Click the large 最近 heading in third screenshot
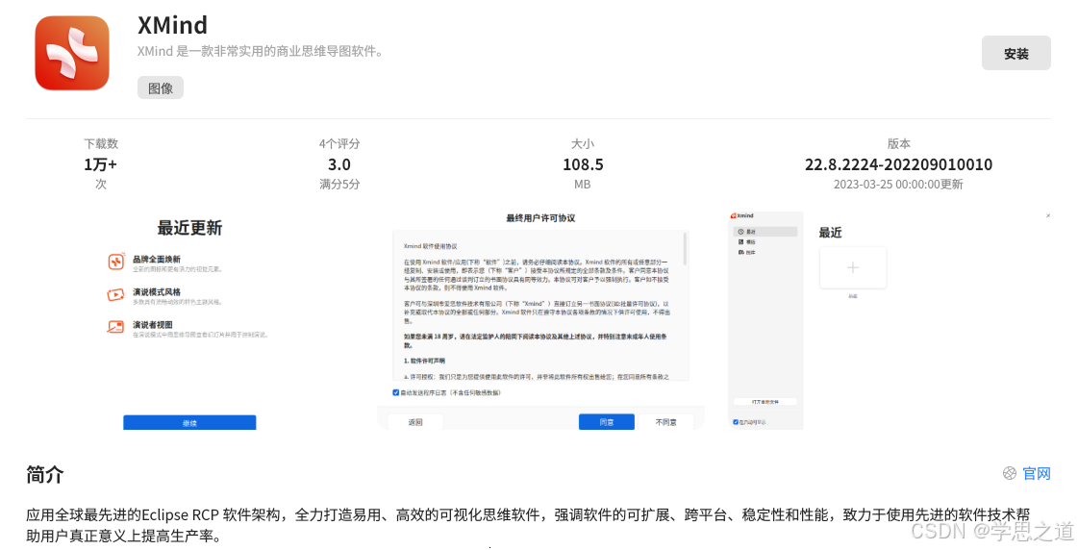 831,233
